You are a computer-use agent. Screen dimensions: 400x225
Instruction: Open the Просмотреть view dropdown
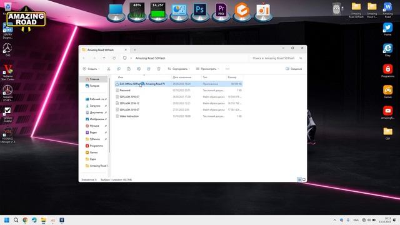(207, 69)
